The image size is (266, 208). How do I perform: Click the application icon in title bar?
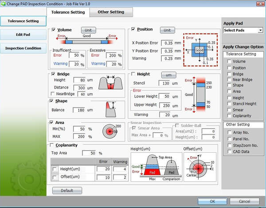[4, 4]
